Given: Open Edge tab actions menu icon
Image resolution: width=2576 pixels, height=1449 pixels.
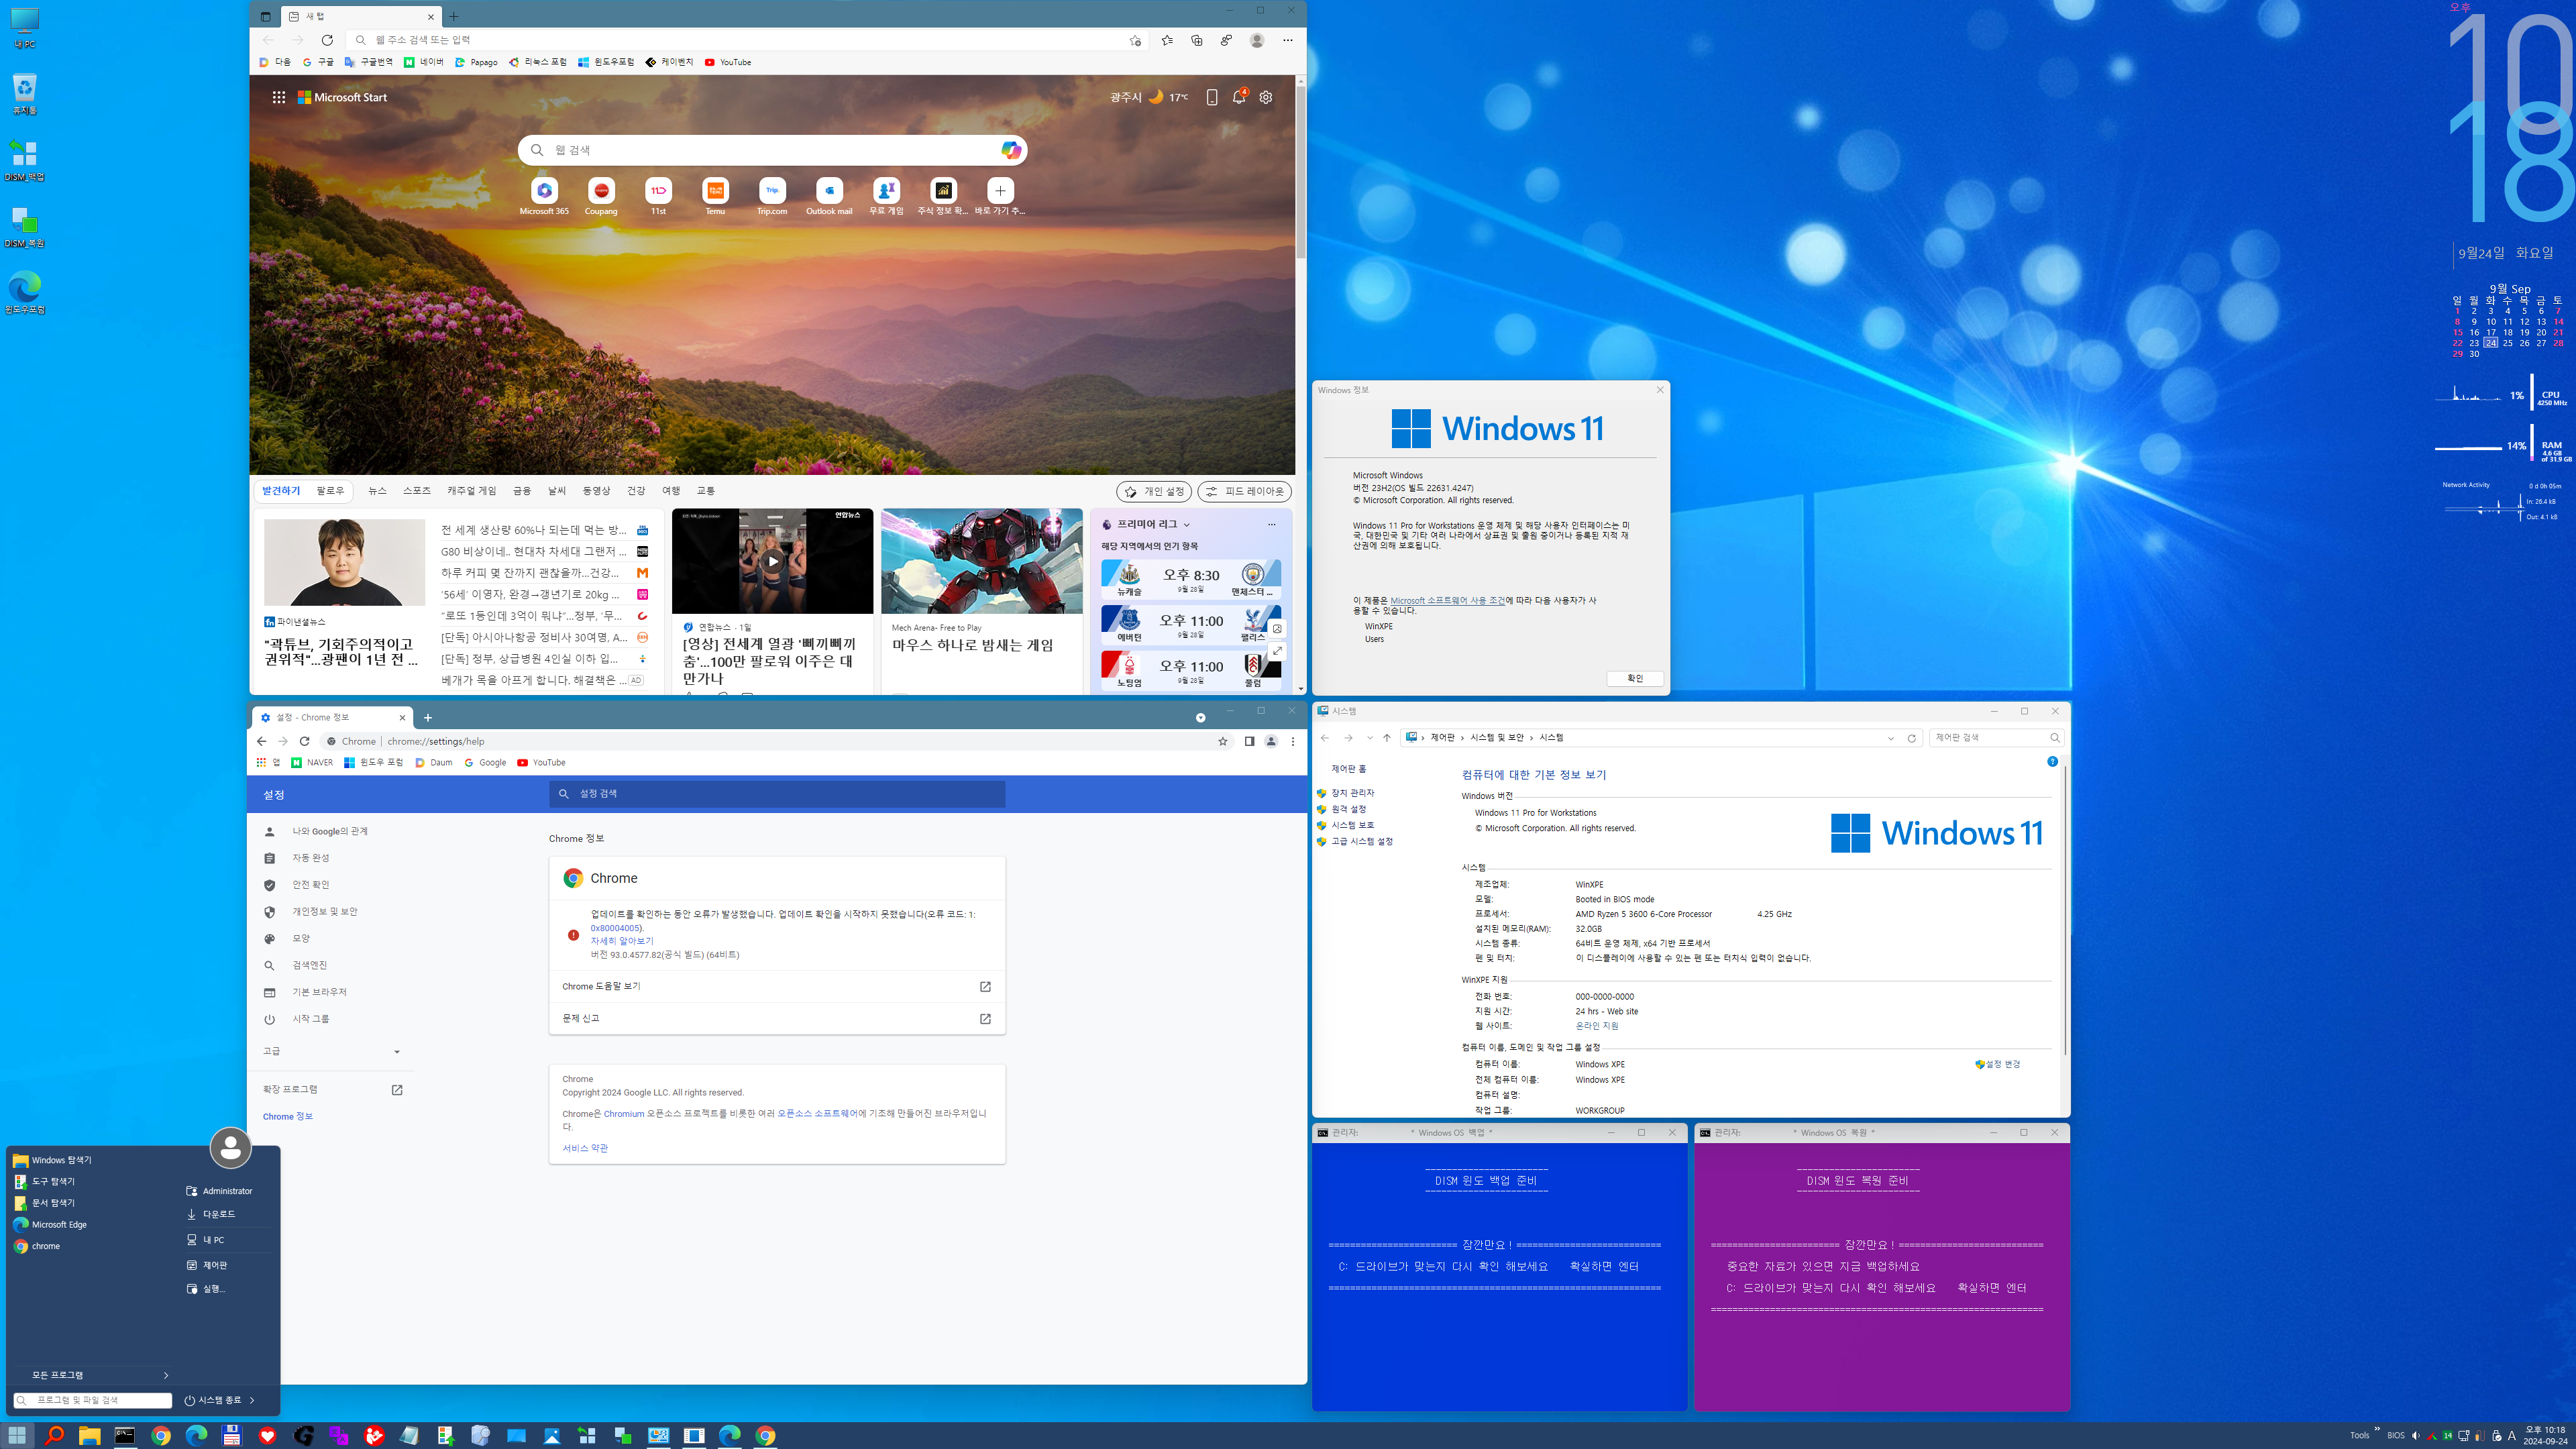Looking at the screenshot, I should (x=265, y=16).
